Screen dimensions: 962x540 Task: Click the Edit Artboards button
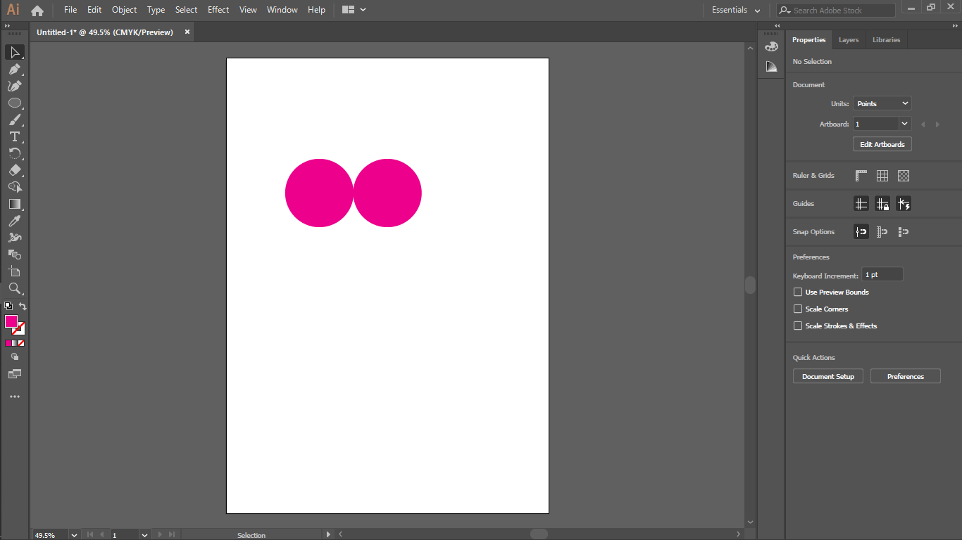pos(882,143)
